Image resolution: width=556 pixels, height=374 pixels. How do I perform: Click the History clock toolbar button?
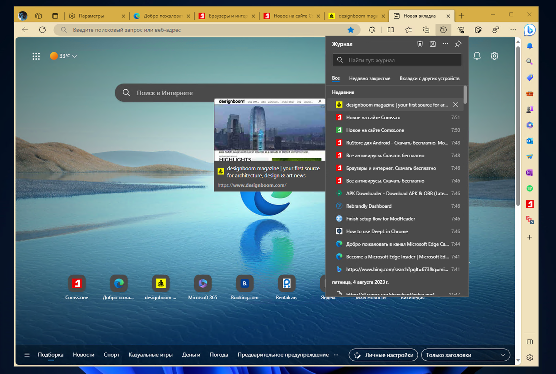(443, 30)
